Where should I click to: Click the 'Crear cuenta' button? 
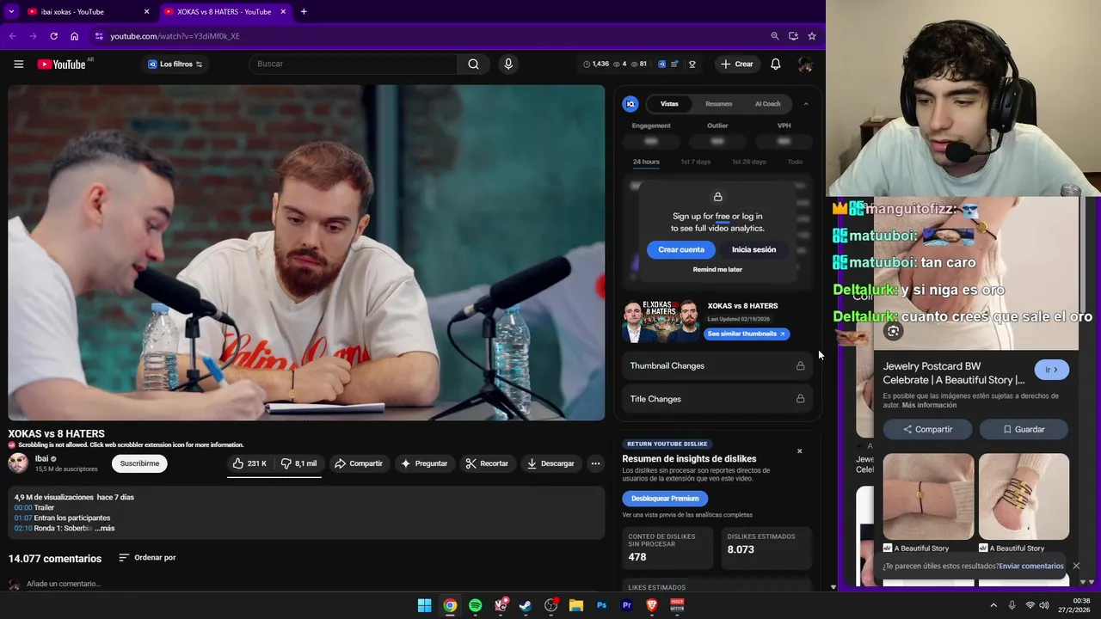681,249
